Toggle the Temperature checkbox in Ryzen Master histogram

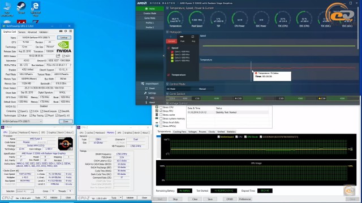(169, 75)
